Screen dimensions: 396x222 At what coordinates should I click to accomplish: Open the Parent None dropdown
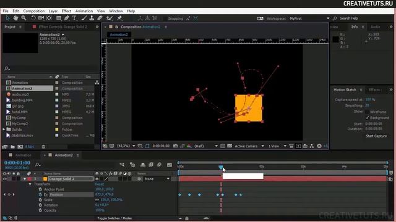(157, 179)
